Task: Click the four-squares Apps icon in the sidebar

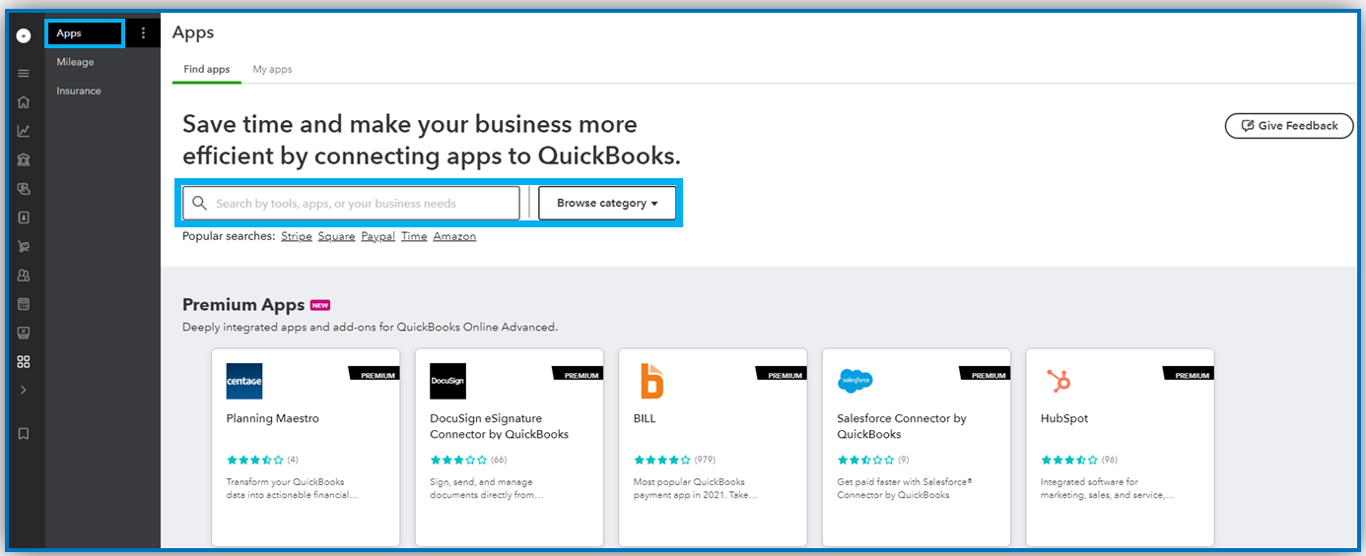Action: pos(24,362)
